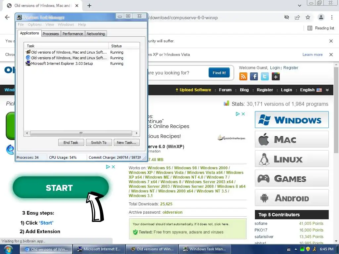This screenshot has height=254, width=339.
Task: Open Task Manager Windows menu
Action: point(66,24)
